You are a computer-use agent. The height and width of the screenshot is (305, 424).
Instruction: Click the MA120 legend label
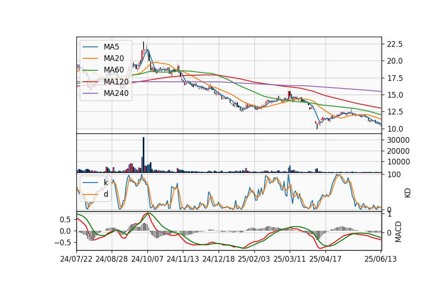(x=116, y=81)
